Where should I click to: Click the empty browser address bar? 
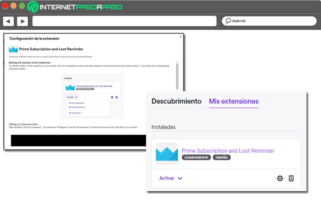click(x=124, y=21)
